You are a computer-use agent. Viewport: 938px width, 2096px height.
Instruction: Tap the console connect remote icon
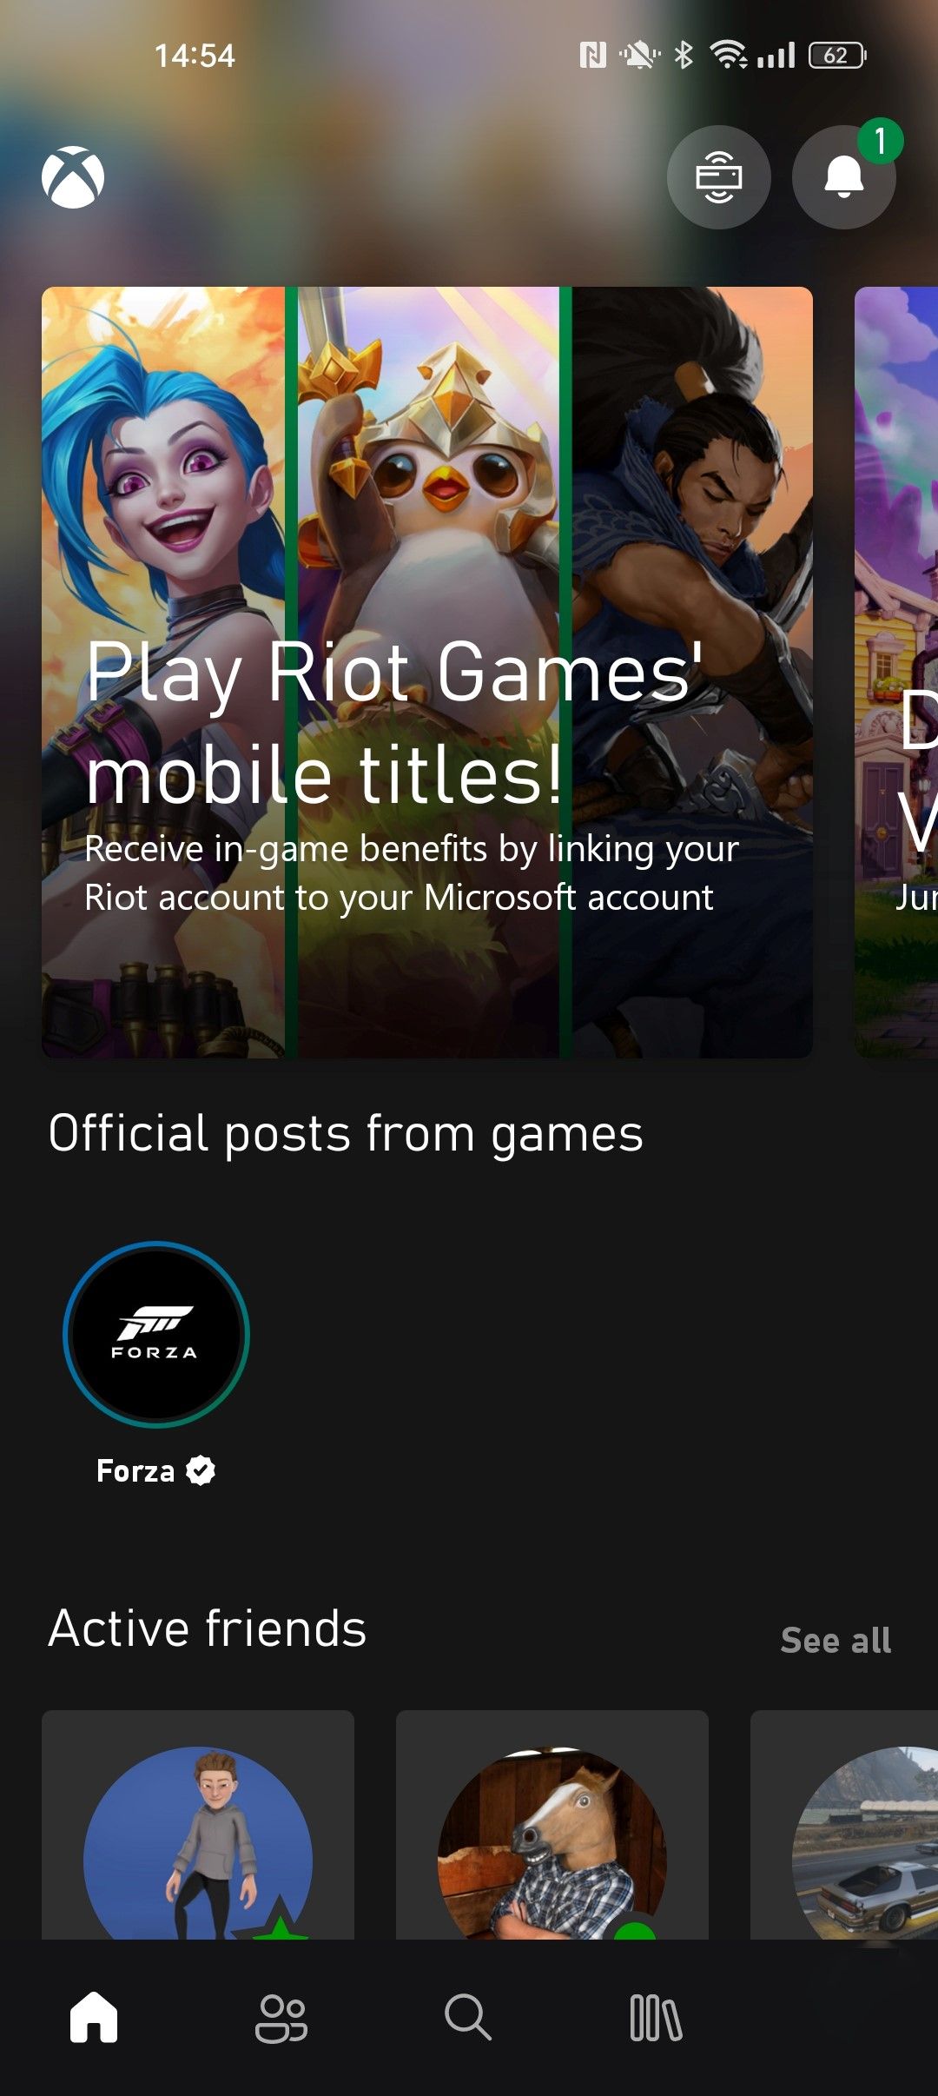click(x=718, y=177)
